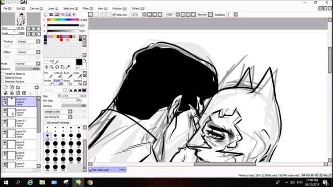Screen dimensions: 333x187
Task: Open the File menu
Action: pos(7,8)
